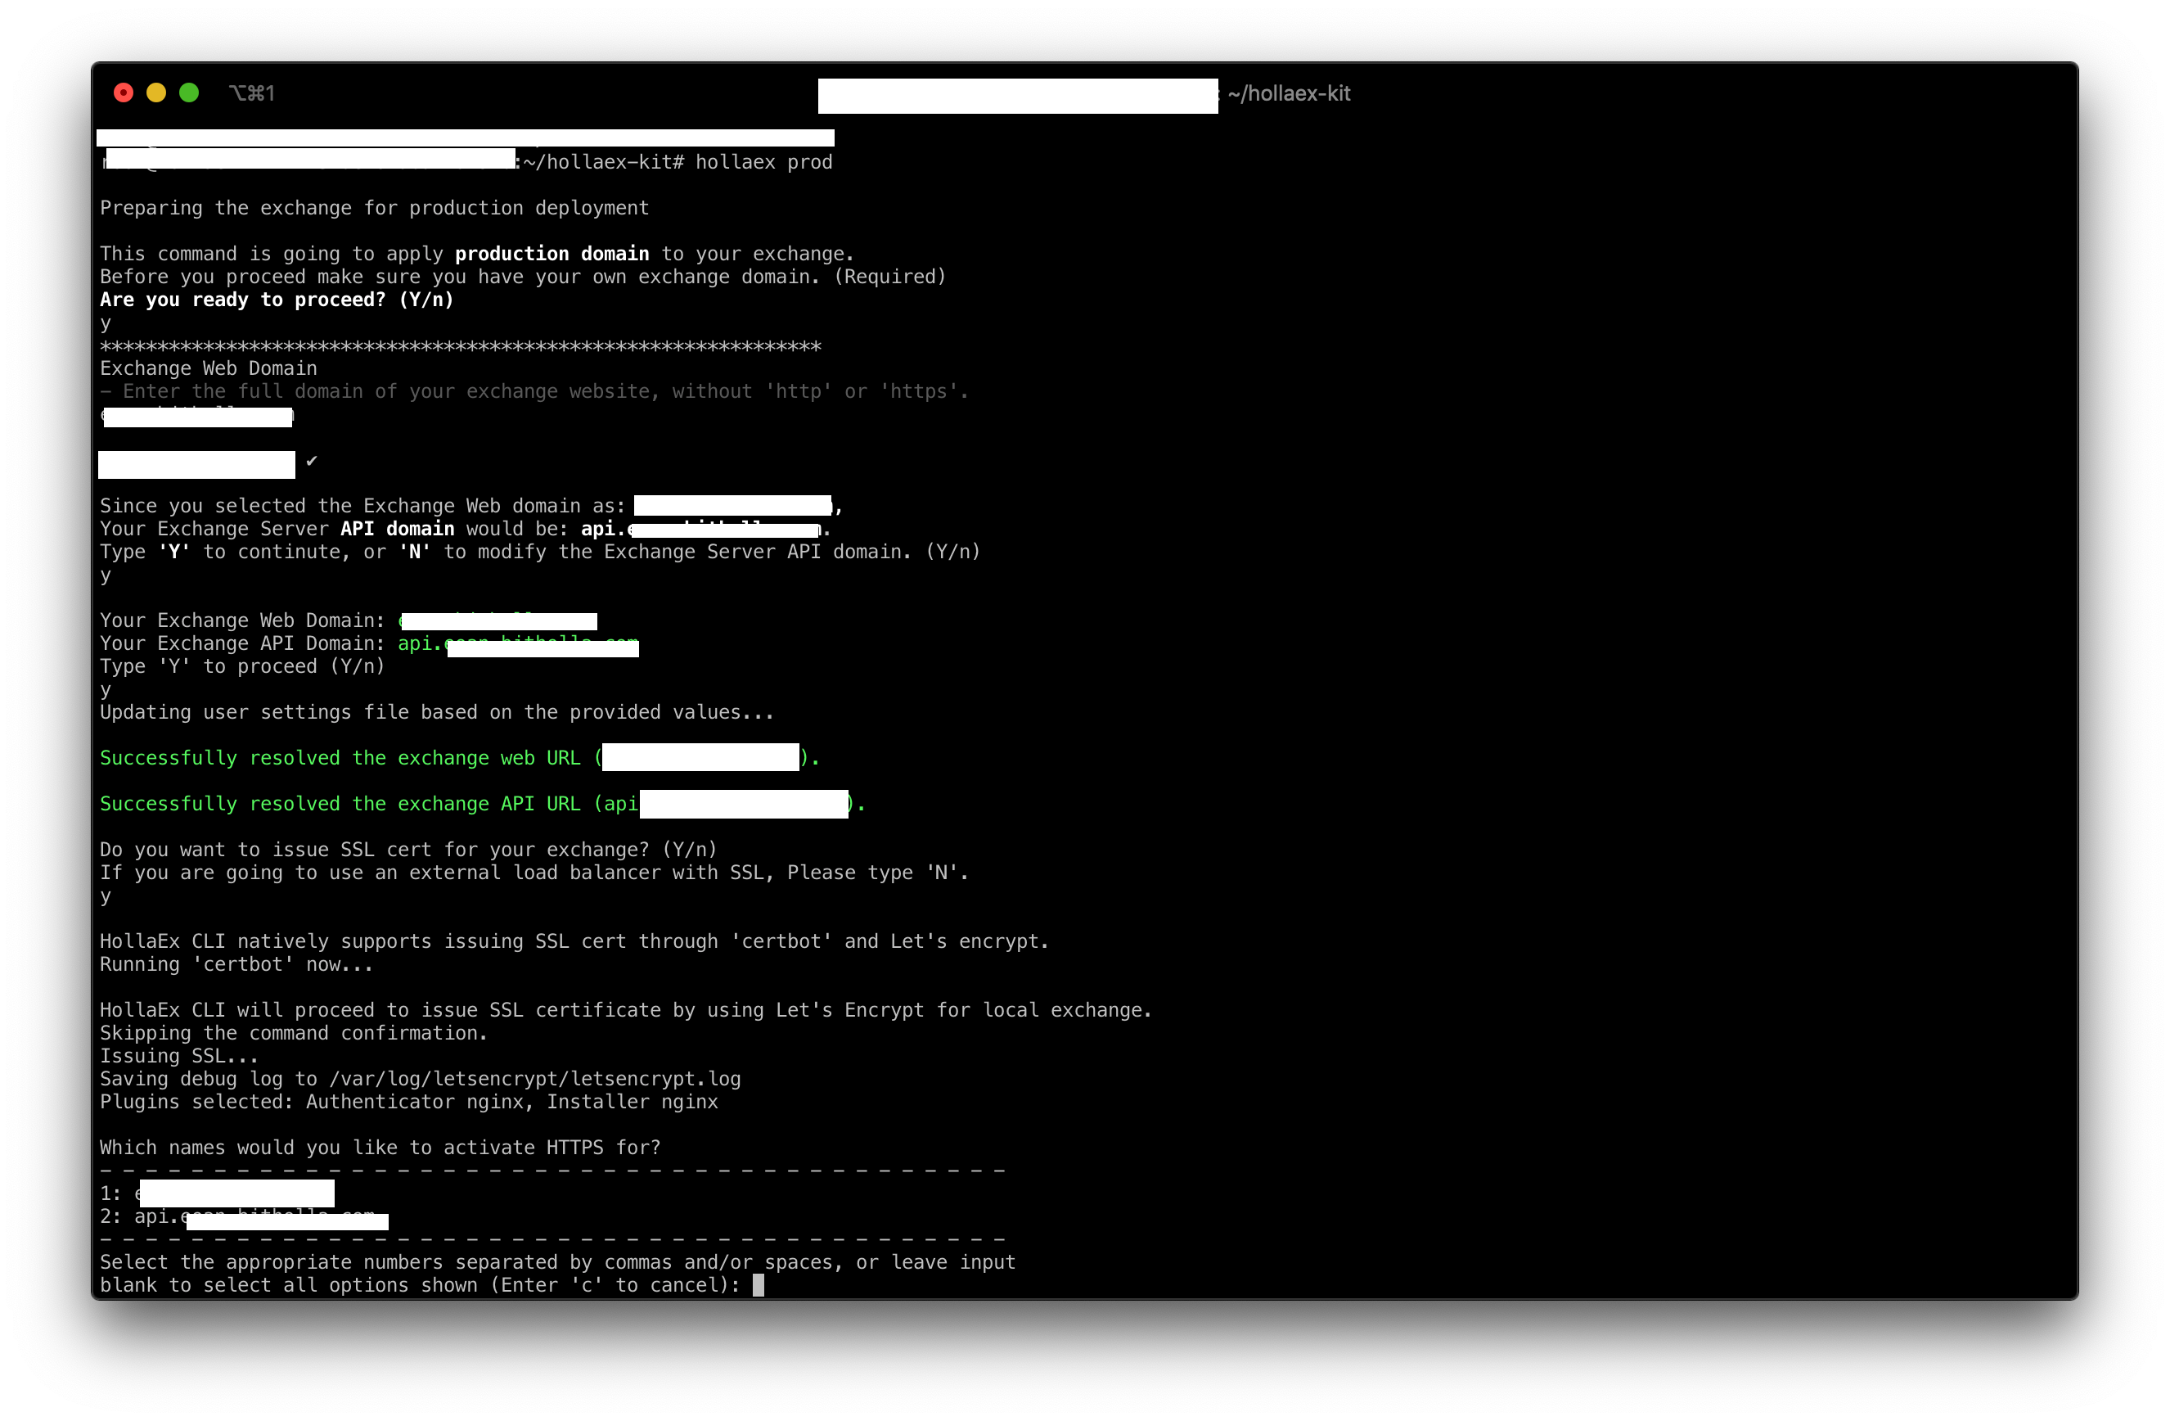Click the 'Your Exchange Web Domain:' label
The height and width of the screenshot is (1421, 2170).
coord(241,621)
